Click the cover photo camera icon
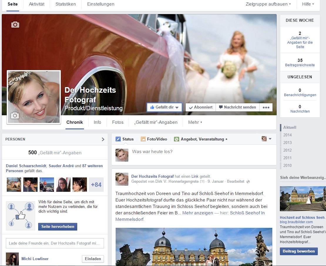The width and height of the screenshot is (326, 266). point(15,25)
